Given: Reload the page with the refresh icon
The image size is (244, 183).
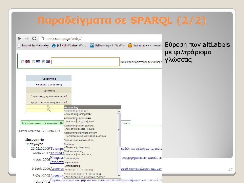Looking at the screenshot, I should (34, 38).
